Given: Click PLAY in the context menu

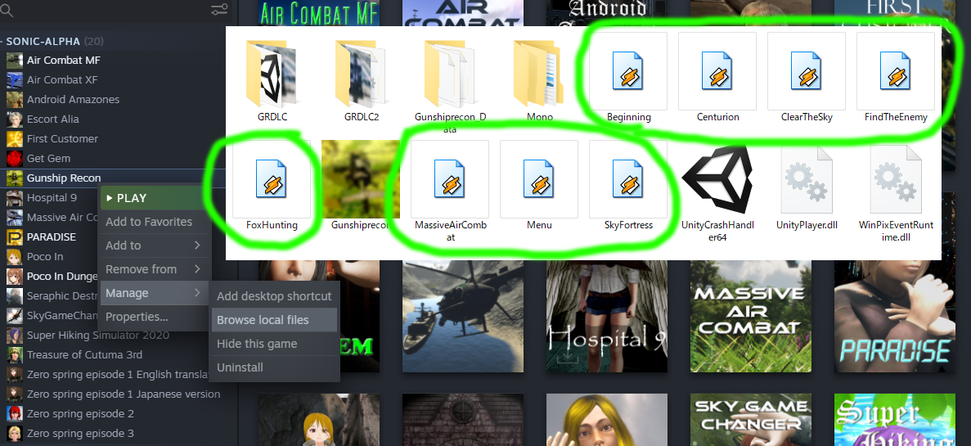Looking at the screenshot, I should click(x=155, y=198).
